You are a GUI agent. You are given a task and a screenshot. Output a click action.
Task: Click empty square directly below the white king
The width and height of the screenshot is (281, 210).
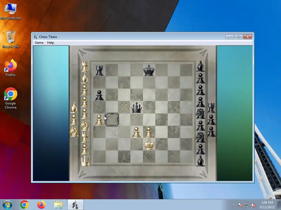[149, 156]
